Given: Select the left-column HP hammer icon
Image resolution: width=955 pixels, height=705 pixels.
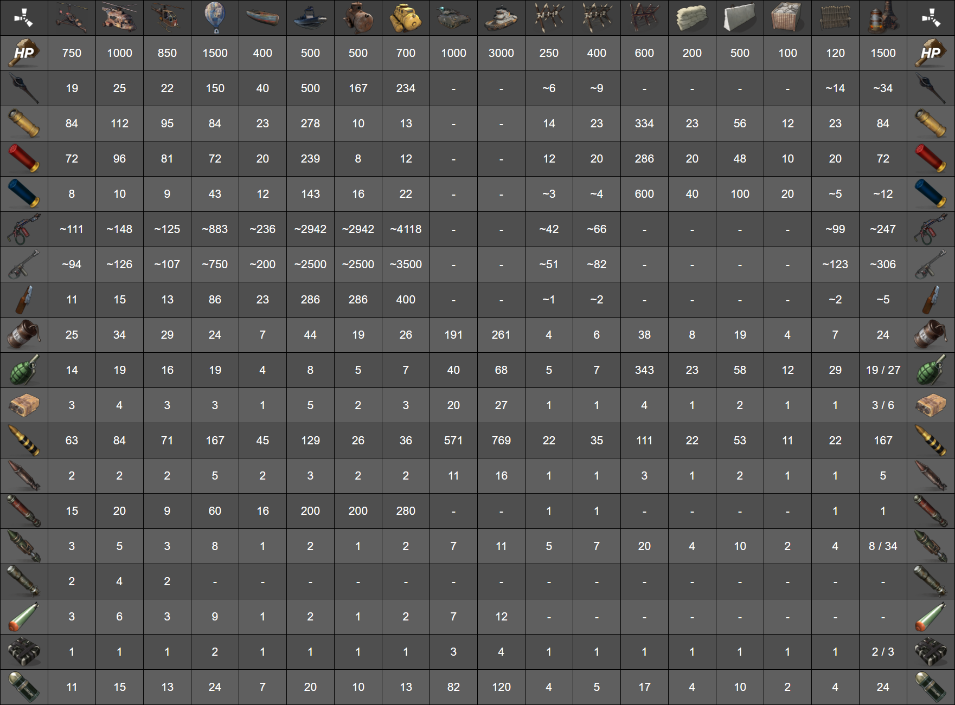Looking at the screenshot, I should click(23, 53).
